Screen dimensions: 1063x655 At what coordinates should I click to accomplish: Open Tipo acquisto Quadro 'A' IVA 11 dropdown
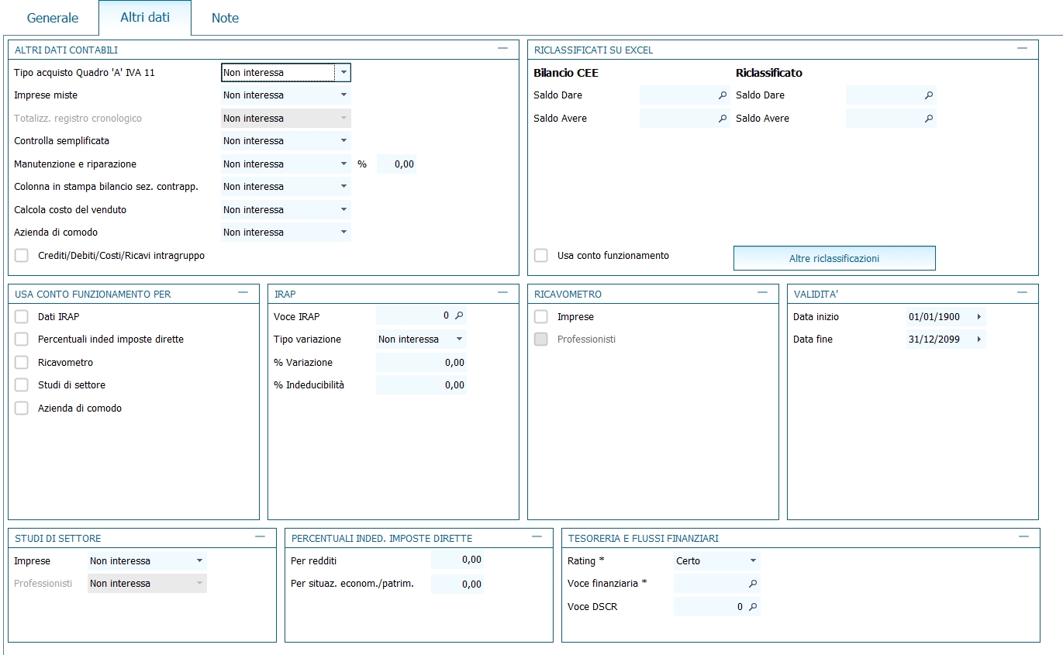point(343,73)
